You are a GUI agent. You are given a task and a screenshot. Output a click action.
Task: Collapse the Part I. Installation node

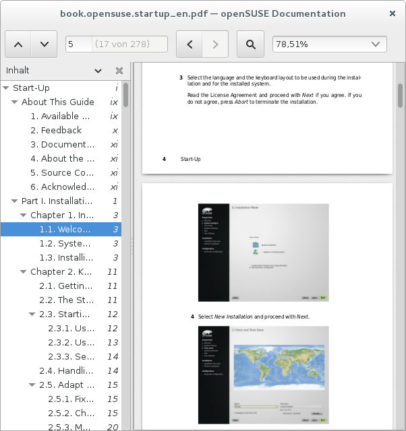pos(15,201)
